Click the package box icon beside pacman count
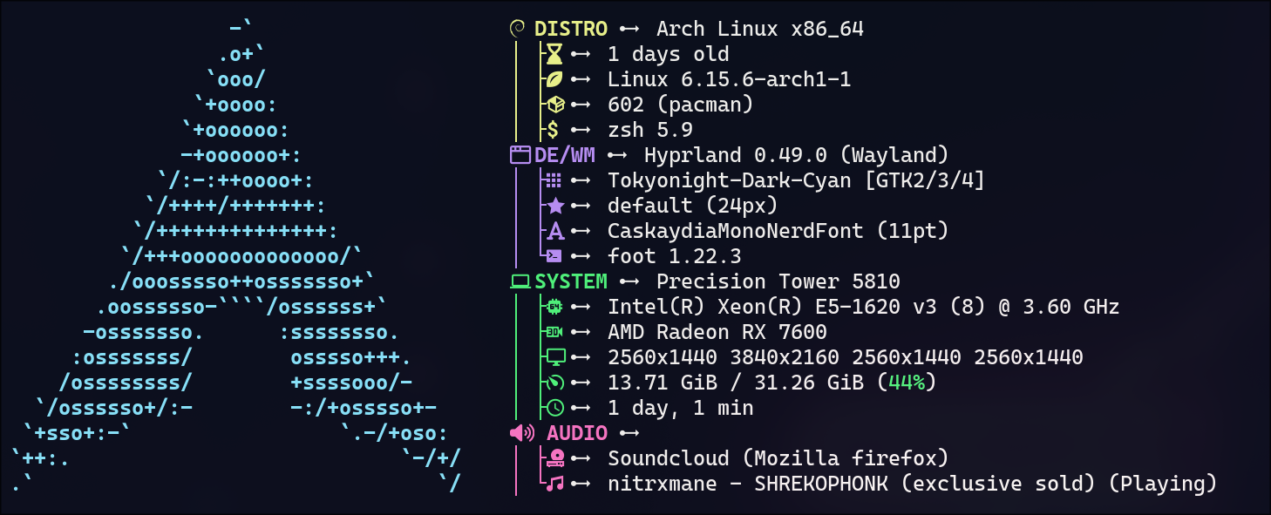The width and height of the screenshot is (1271, 515). pos(554,105)
